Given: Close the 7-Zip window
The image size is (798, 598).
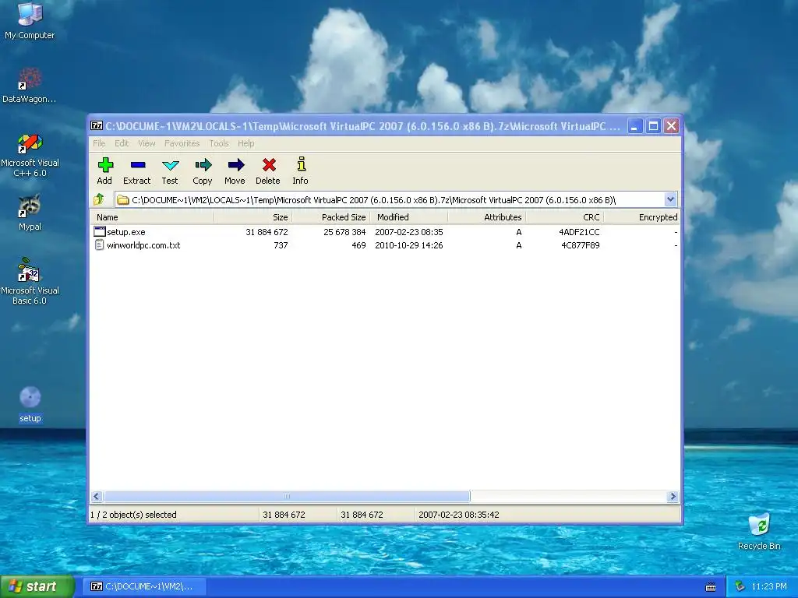Looking at the screenshot, I should click(x=672, y=125).
